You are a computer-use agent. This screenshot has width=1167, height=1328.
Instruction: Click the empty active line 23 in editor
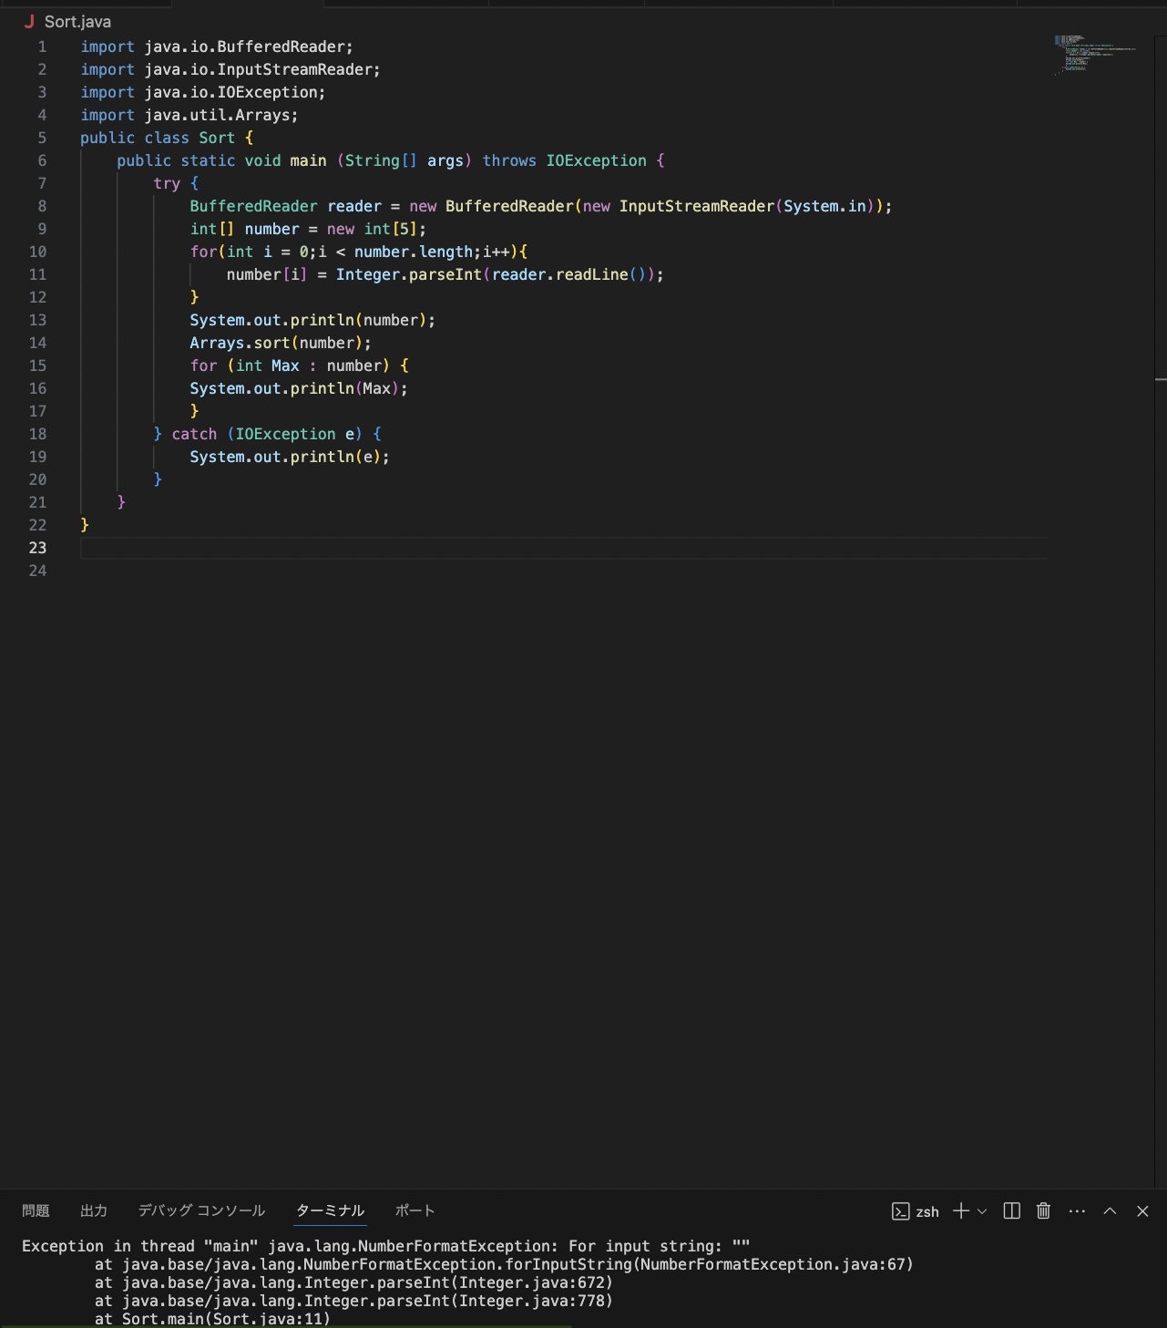pos(563,548)
